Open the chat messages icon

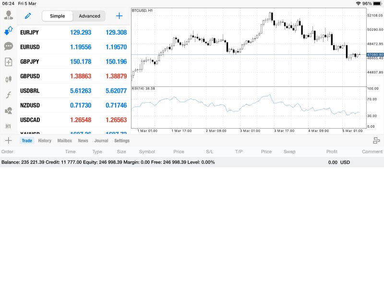(x=9, y=46)
